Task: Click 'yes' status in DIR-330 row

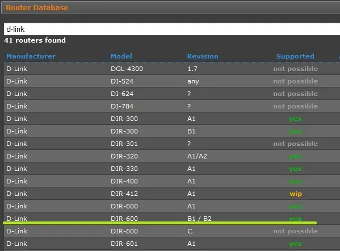Action: 295,169
